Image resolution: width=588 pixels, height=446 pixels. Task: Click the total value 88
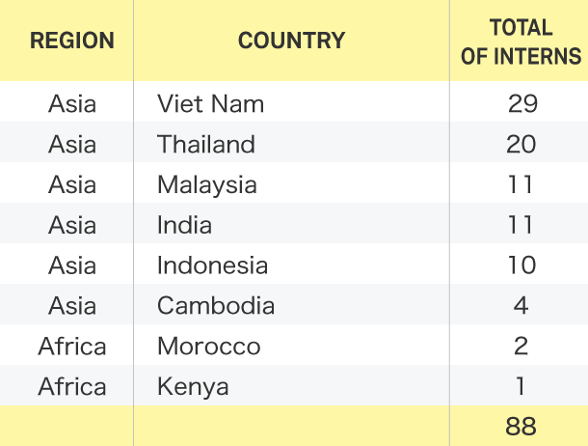[521, 426]
